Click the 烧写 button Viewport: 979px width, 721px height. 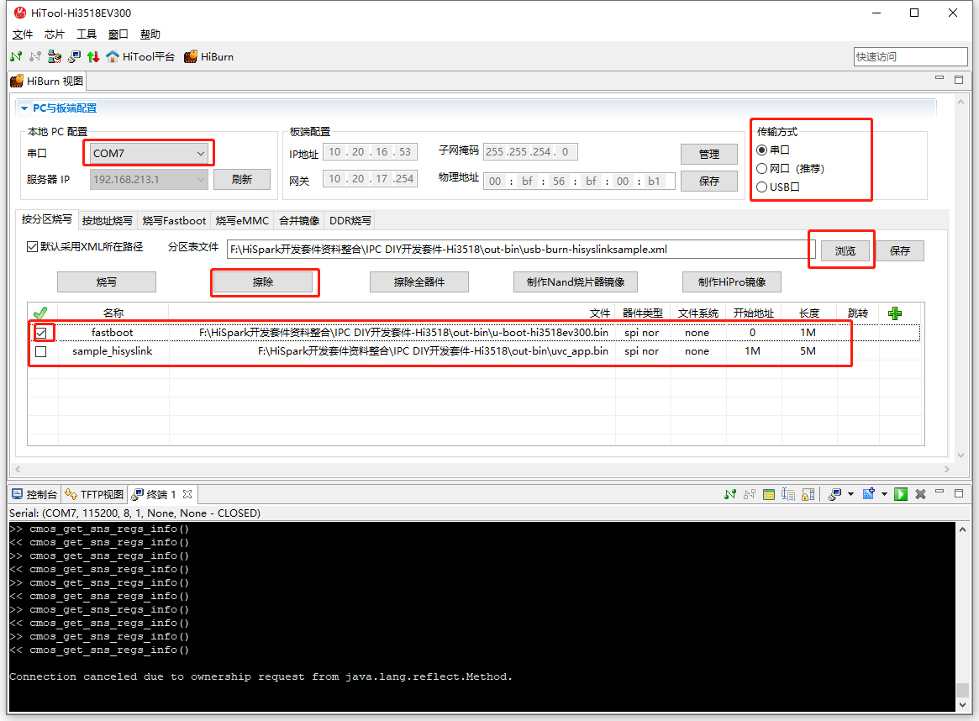tap(106, 282)
